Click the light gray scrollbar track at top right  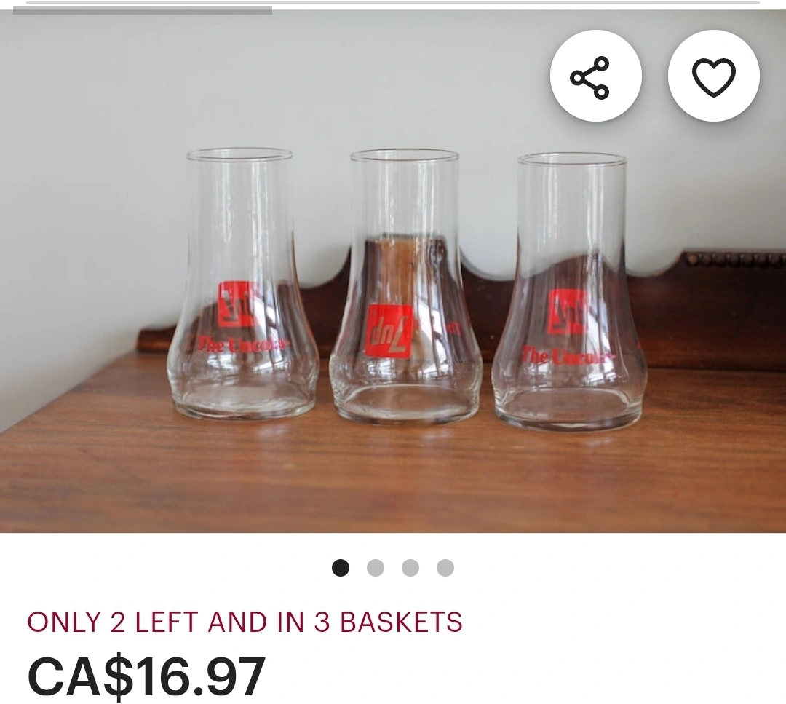pyautogui.click(x=516, y=3)
